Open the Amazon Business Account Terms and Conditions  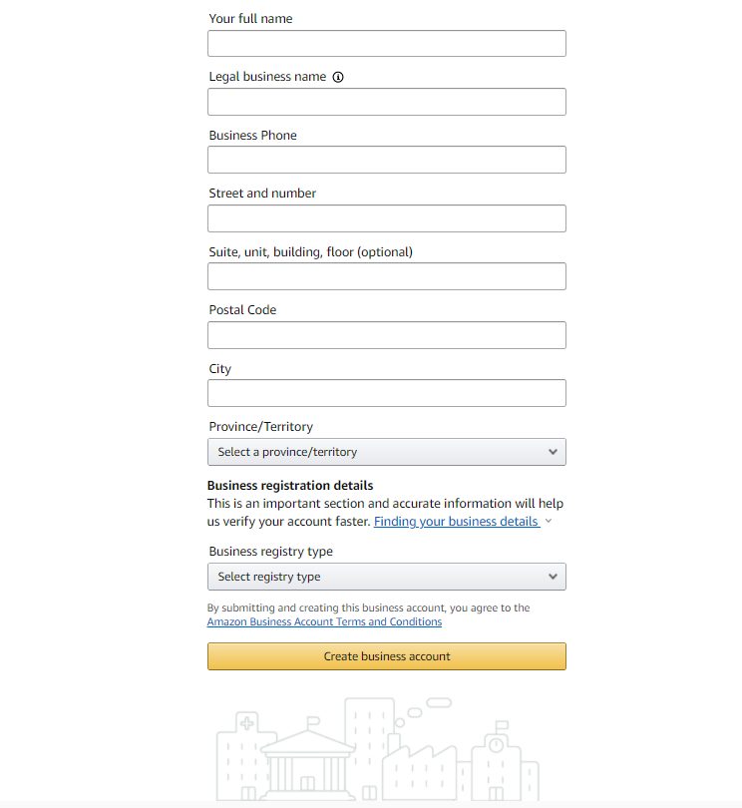pyautogui.click(x=323, y=621)
